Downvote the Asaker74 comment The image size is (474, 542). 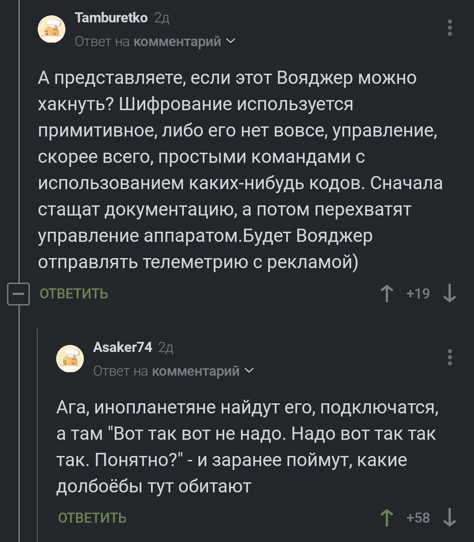[x=449, y=518]
